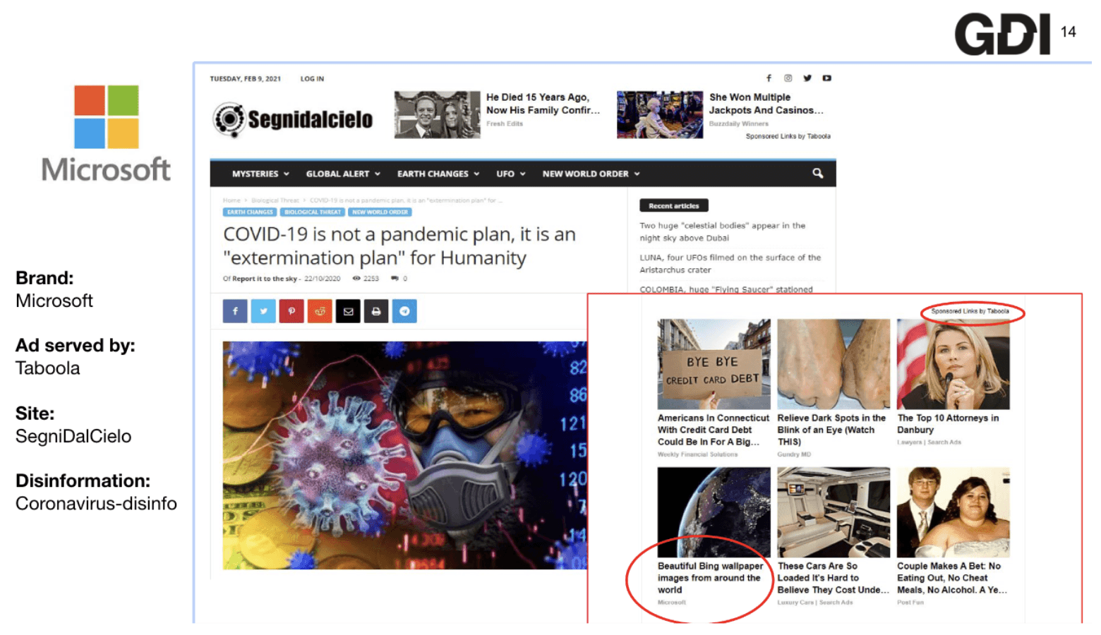The image size is (1101, 635).
Task: Click the Log In link
Action: [312, 79]
